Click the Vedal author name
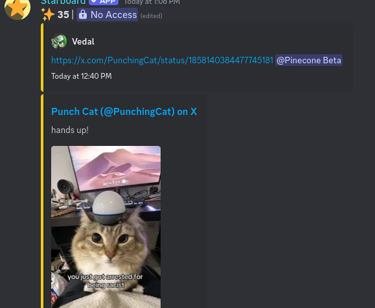The height and width of the screenshot is (308, 375). 83,41
